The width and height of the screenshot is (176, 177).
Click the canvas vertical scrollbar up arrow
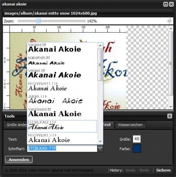click(171, 28)
